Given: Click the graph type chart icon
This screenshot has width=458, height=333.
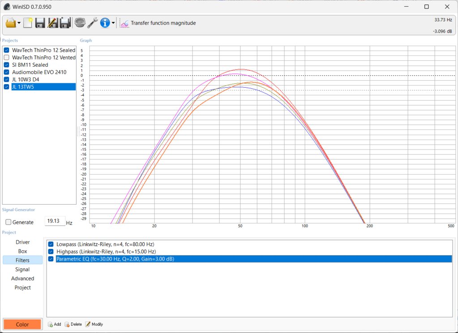Looking at the screenshot, I should pos(124,23).
